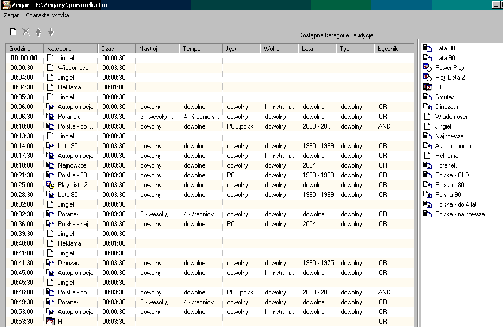The image size is (503, 327).
Task: Click the Lata column header
Action: tap(317, 48)
